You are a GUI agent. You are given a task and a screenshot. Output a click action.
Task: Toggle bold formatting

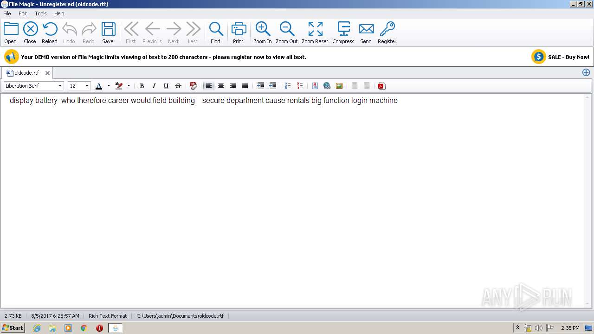(x=142, y=86)
